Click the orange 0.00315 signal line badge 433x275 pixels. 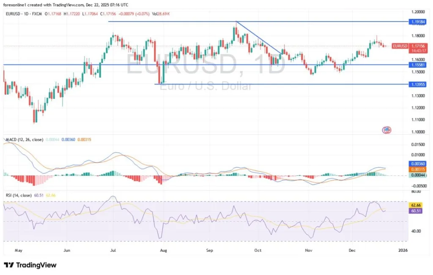[417, 169]
